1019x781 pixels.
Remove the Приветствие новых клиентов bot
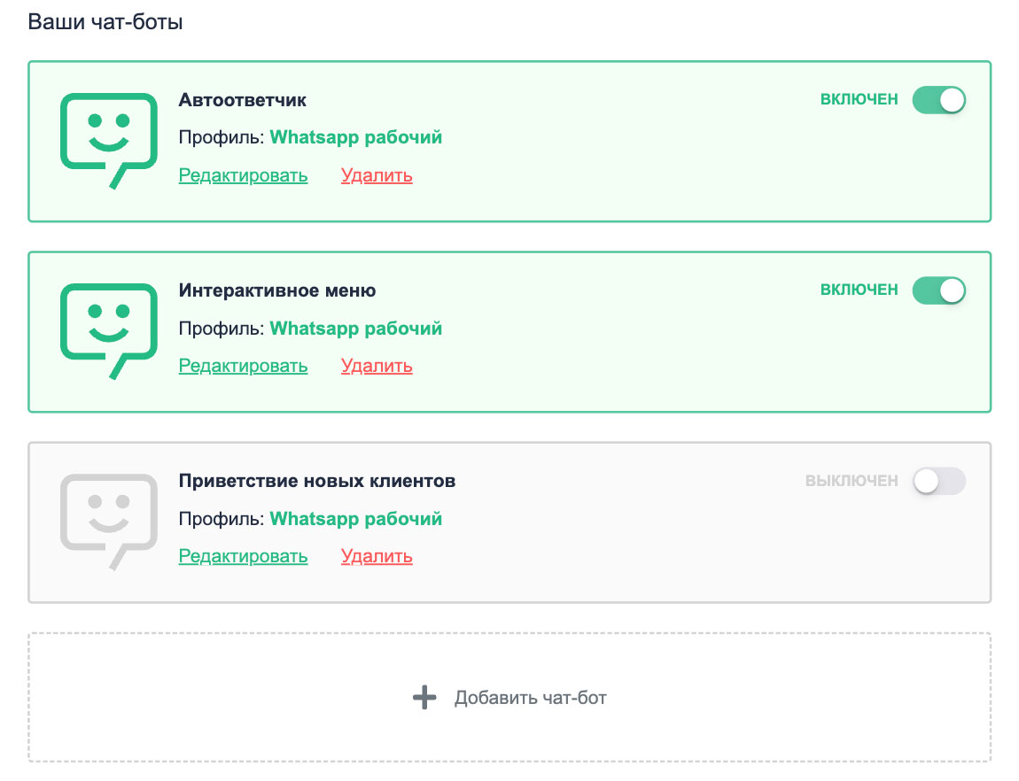click(x=377, y=556)
